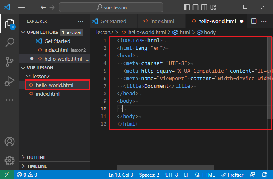Click the dirty dot beside hello-world.html in Open Editors

pyautogui.click(x=32, y=59)
